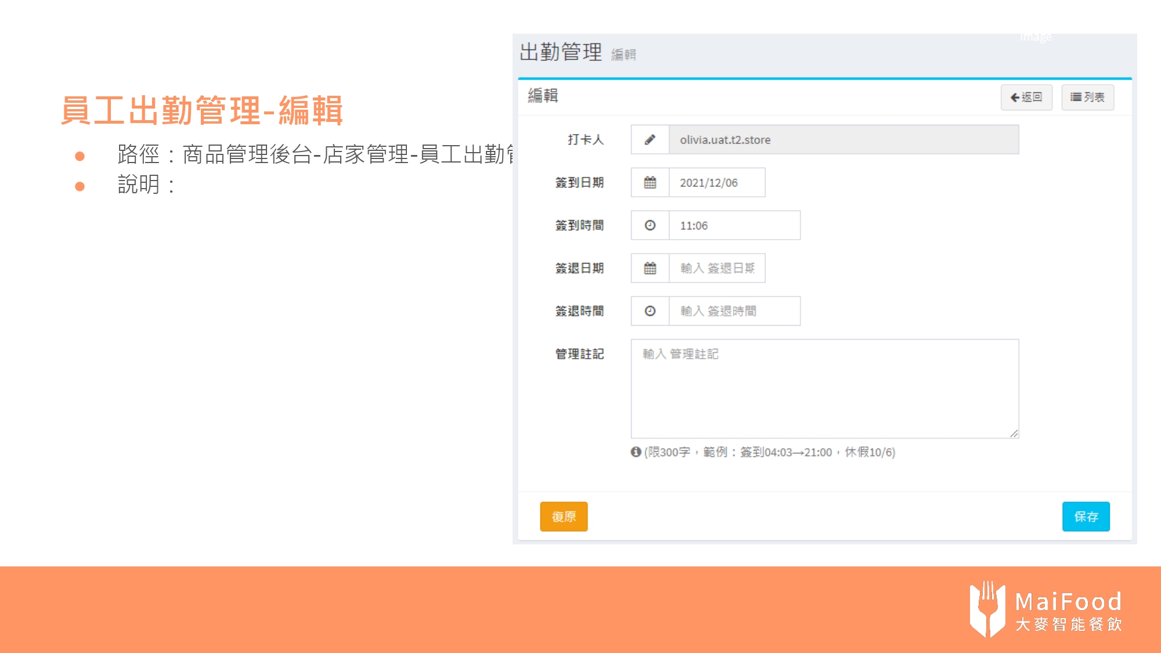Click the calendar icon for 簽退日期
1161x653 pixels.
[x=650, y=268]
